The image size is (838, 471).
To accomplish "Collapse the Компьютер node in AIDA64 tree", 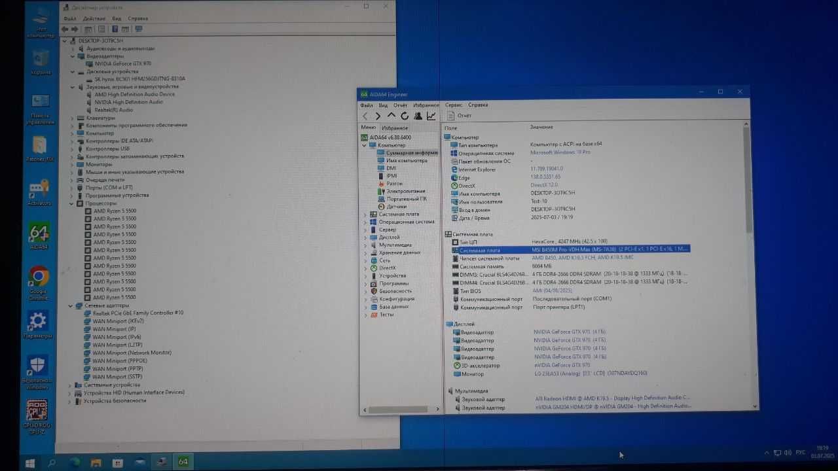I will tap(365, 145).
